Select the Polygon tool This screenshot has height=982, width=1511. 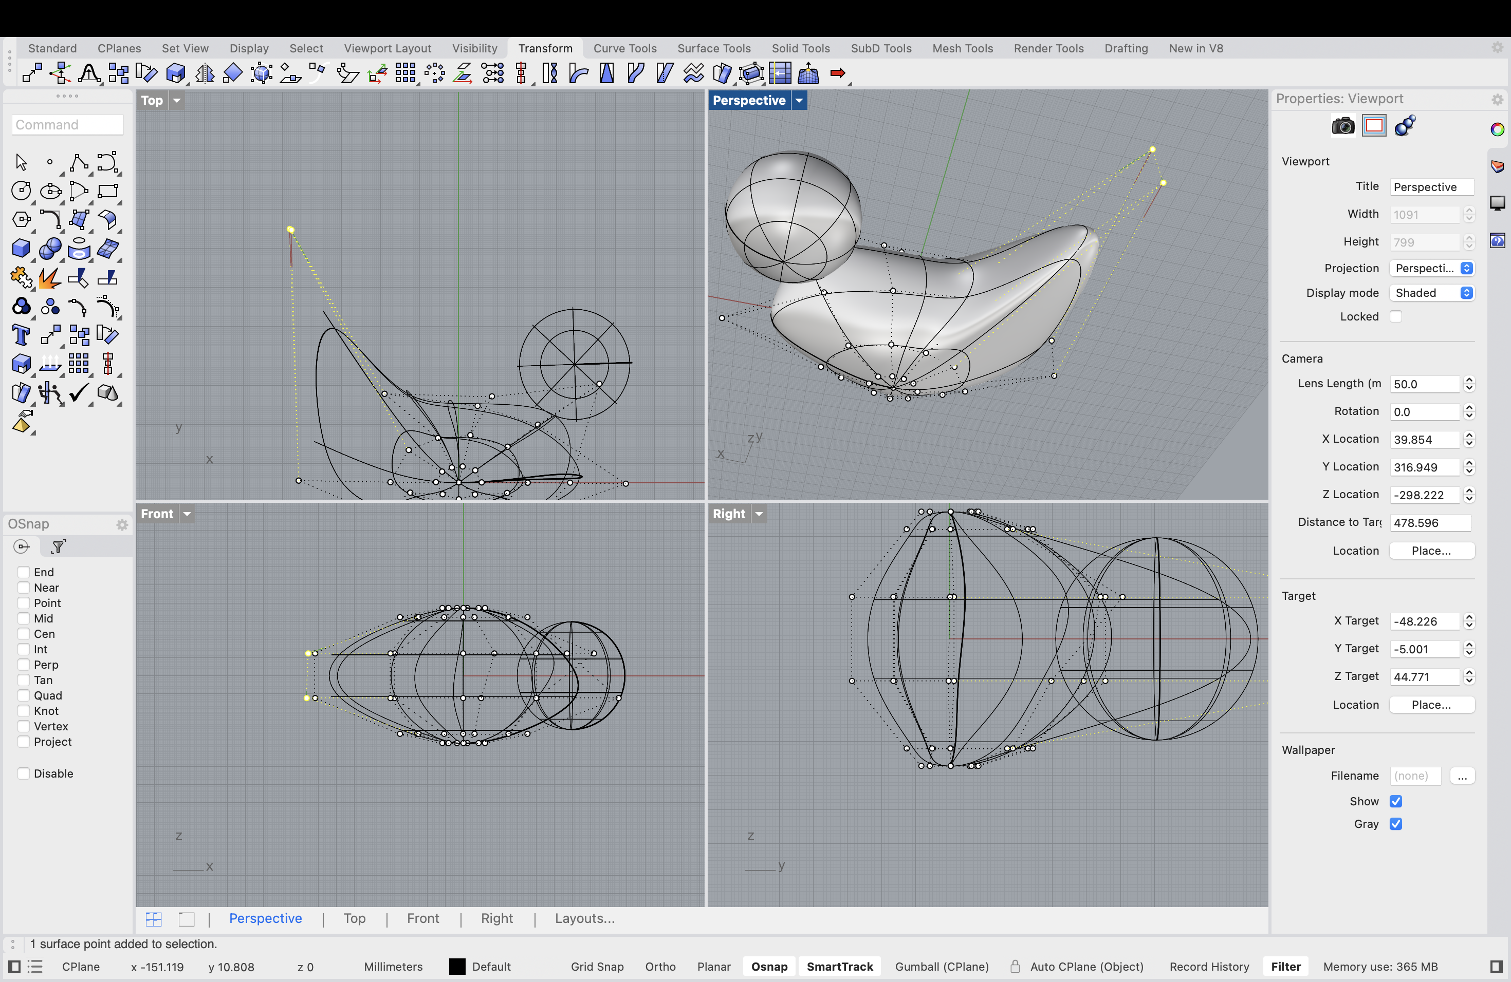pyautogui.click(x=21, y=219)
